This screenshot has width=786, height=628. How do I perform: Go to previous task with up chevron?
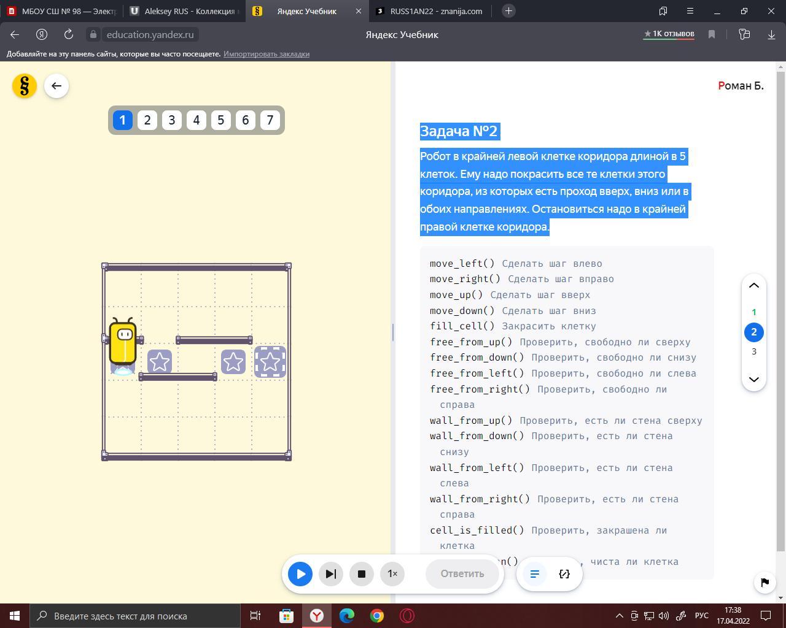(x=754, y=286)
